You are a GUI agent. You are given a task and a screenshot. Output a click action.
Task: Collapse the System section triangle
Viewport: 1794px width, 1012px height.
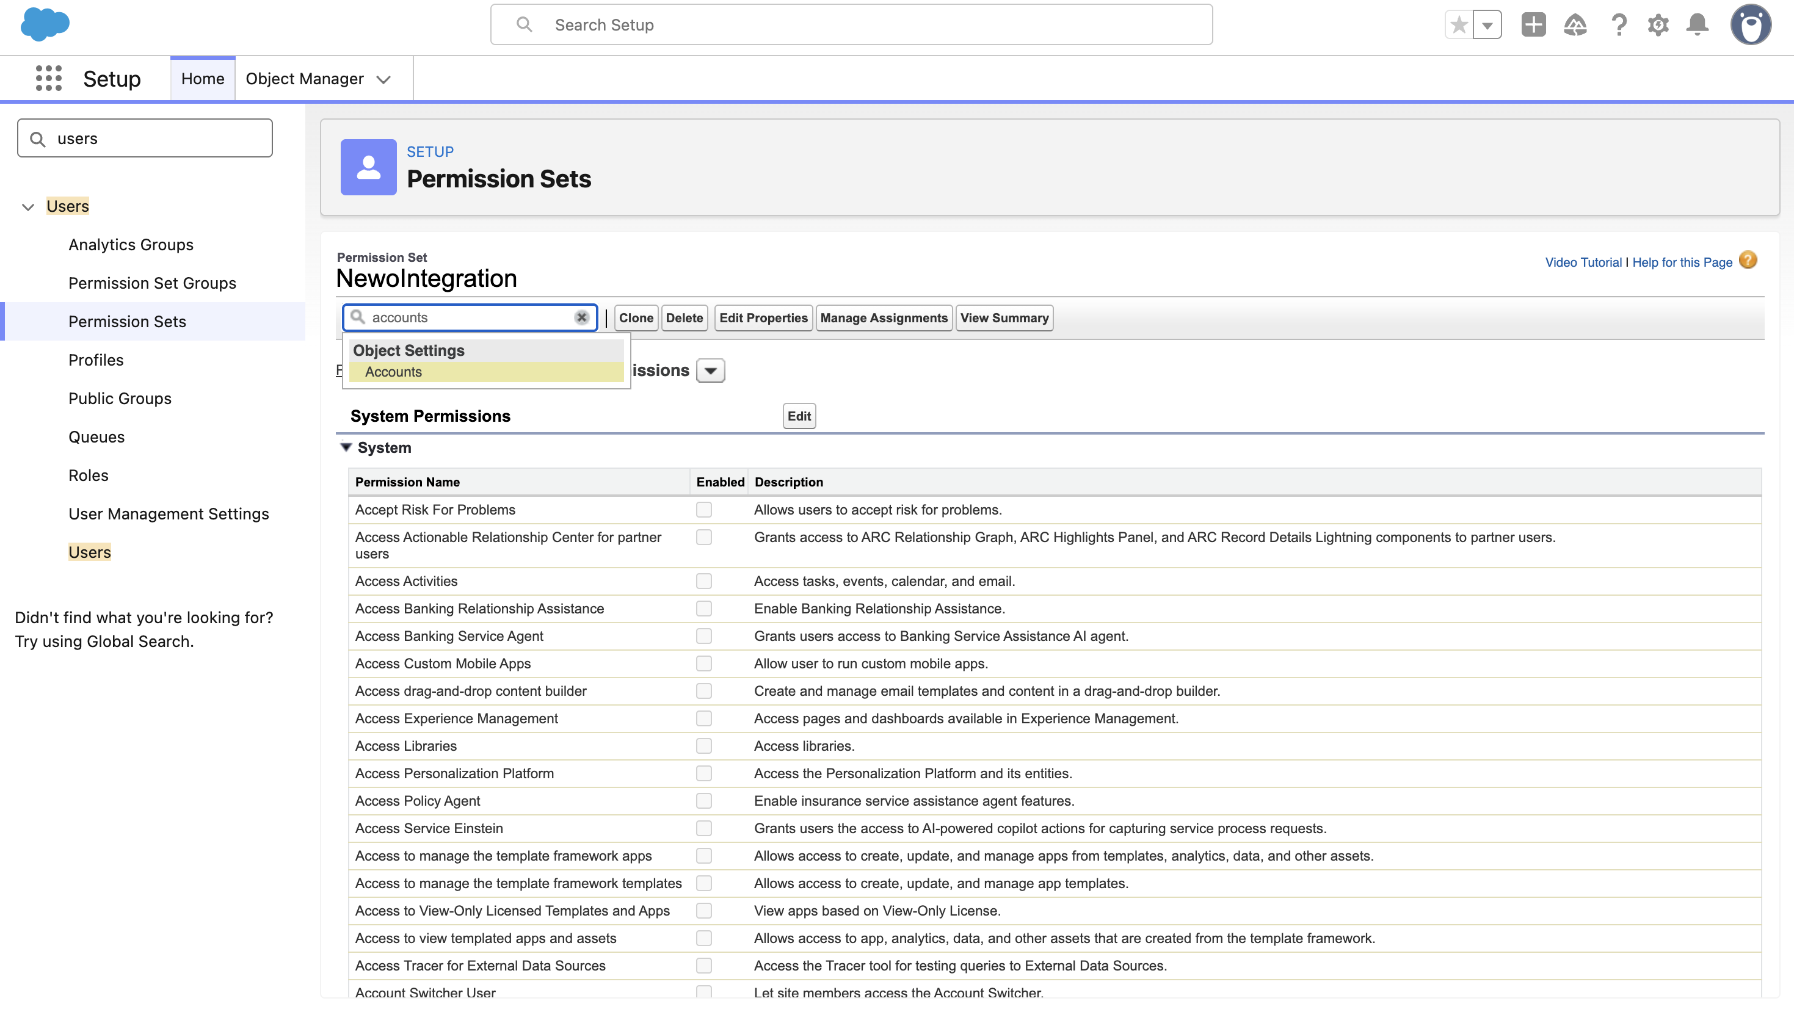[346, 447]
